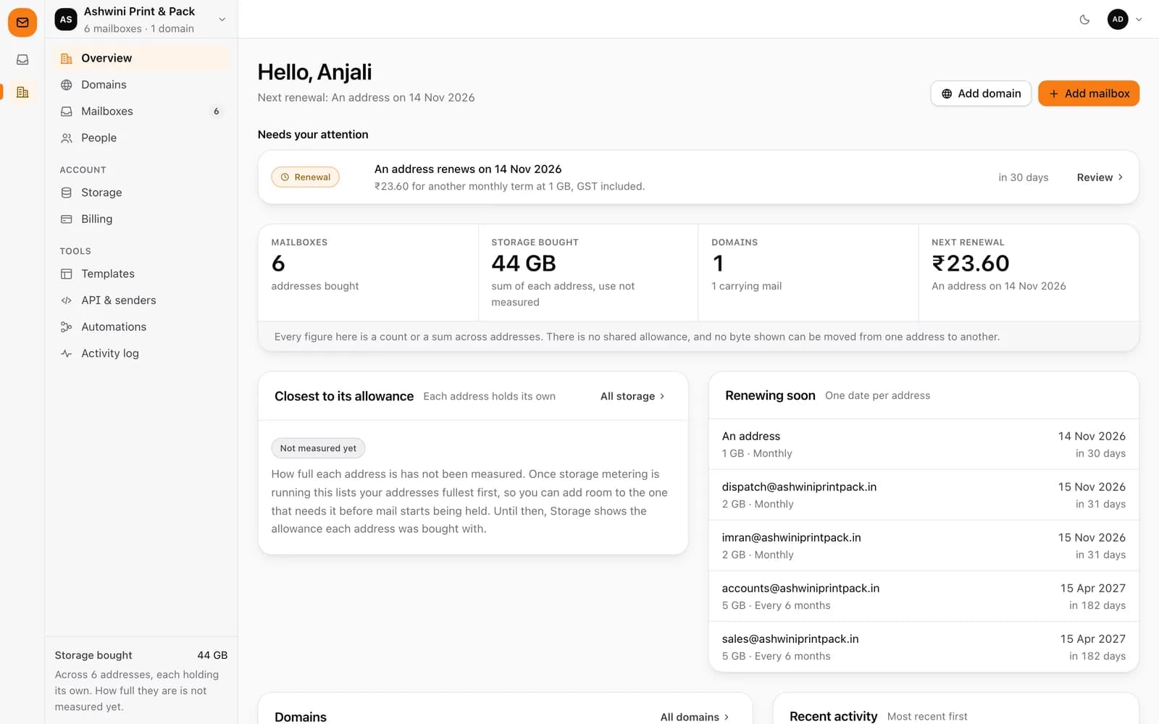Click the Add mailbox button
This screenshot has width=1159, height=724.
(1089, 93)
